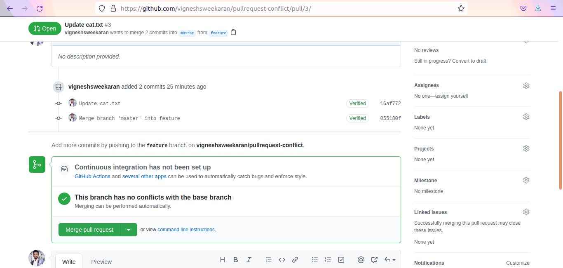Screen dimensions: 563x268
Task: Insert code with the code brackets icon
Action: coord(282,260)
